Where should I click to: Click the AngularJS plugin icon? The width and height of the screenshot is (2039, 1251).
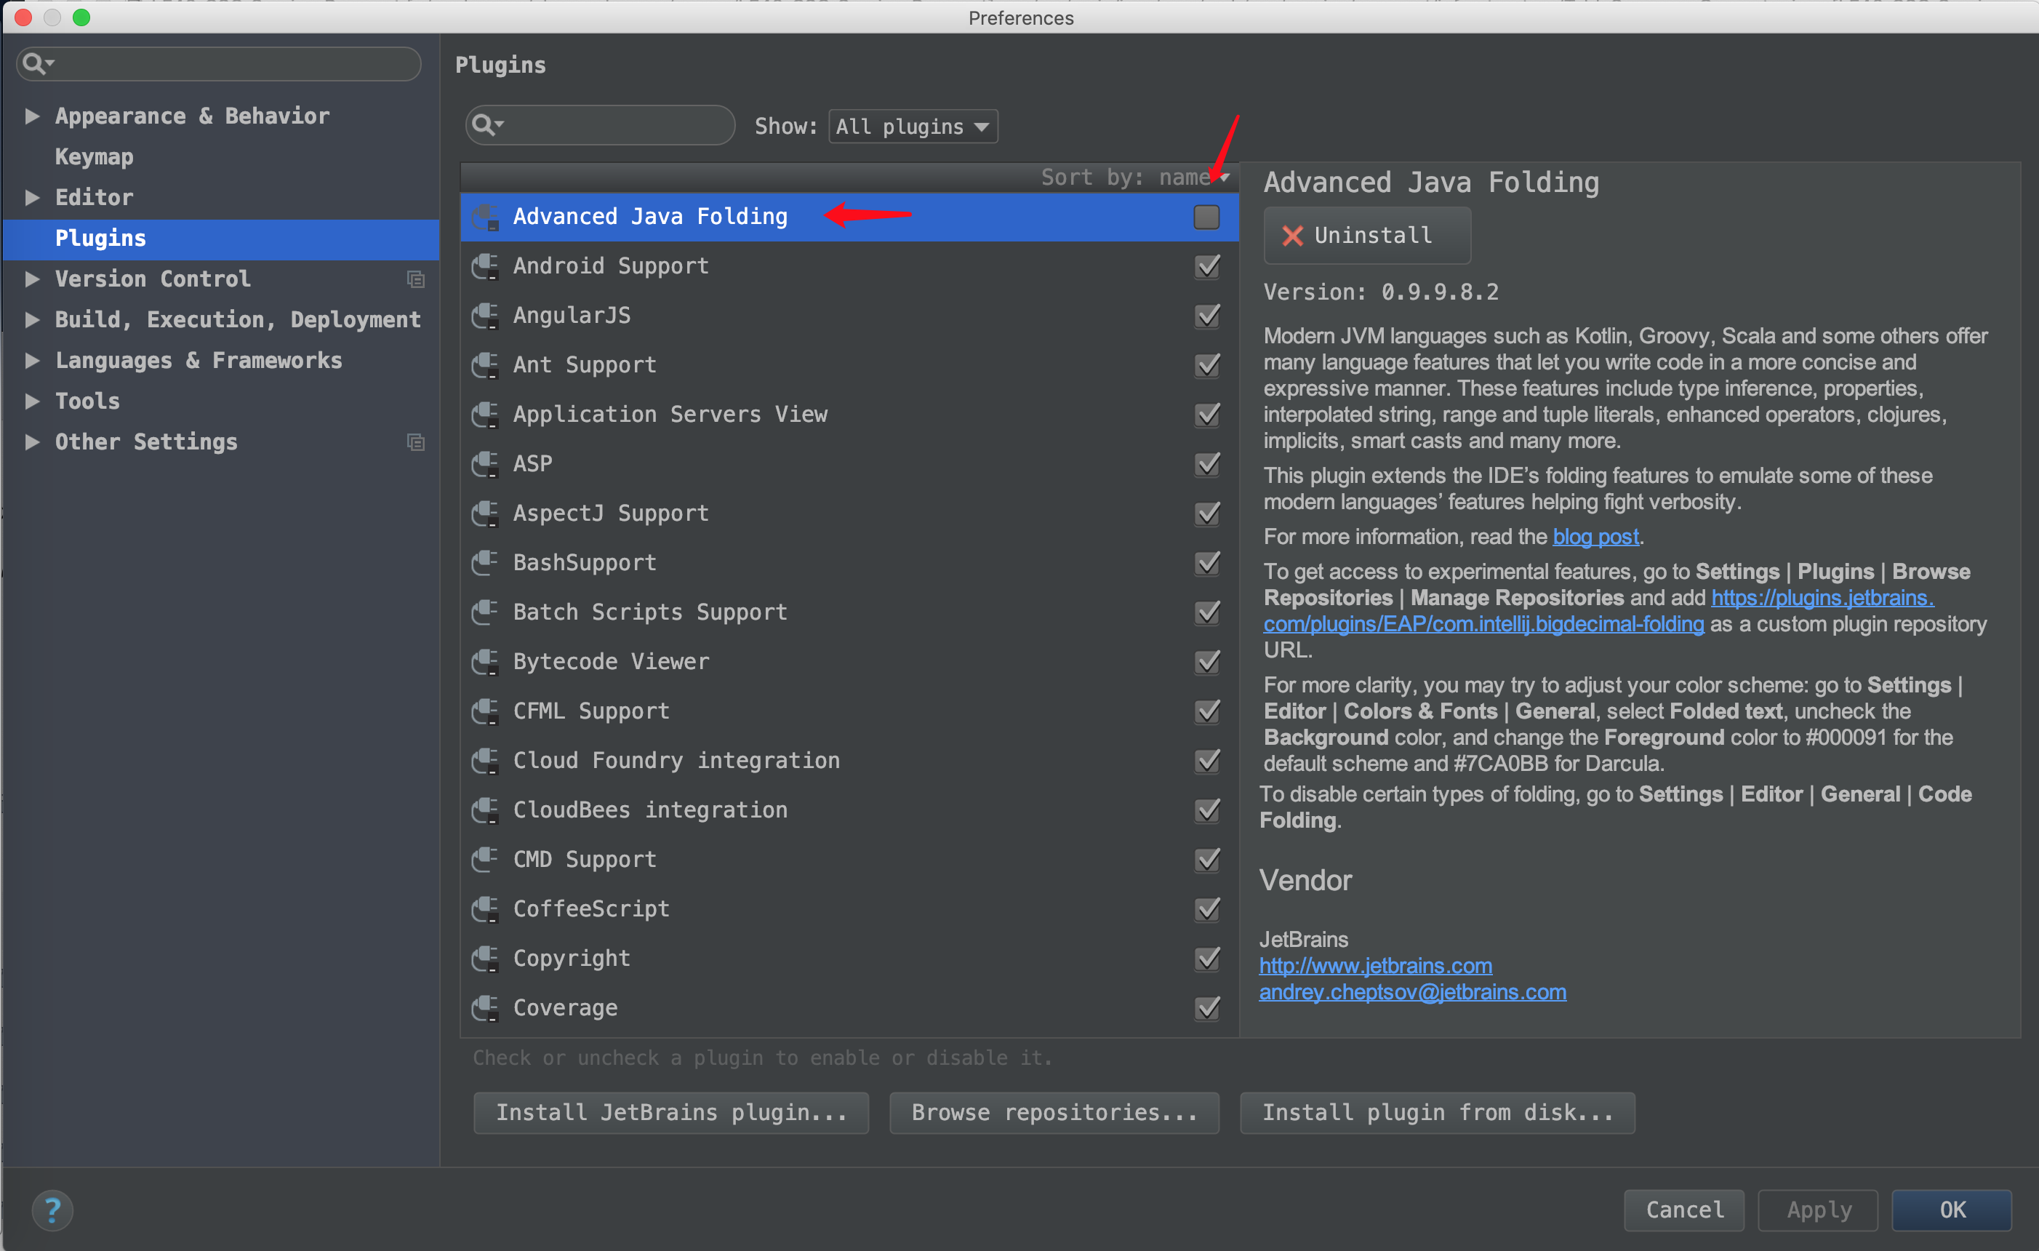[x=485, y=316]
